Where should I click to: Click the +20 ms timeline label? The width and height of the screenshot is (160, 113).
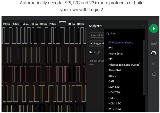coord(80,24)
